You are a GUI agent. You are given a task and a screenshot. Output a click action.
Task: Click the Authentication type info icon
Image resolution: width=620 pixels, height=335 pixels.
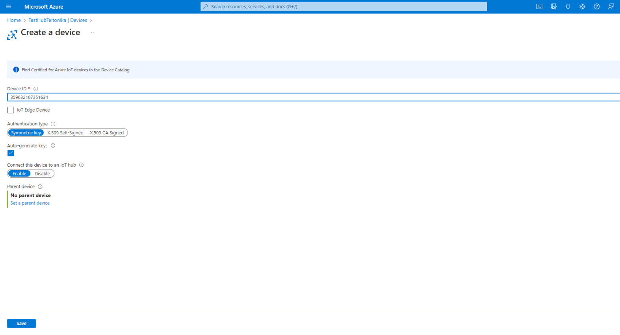(53, 124)
